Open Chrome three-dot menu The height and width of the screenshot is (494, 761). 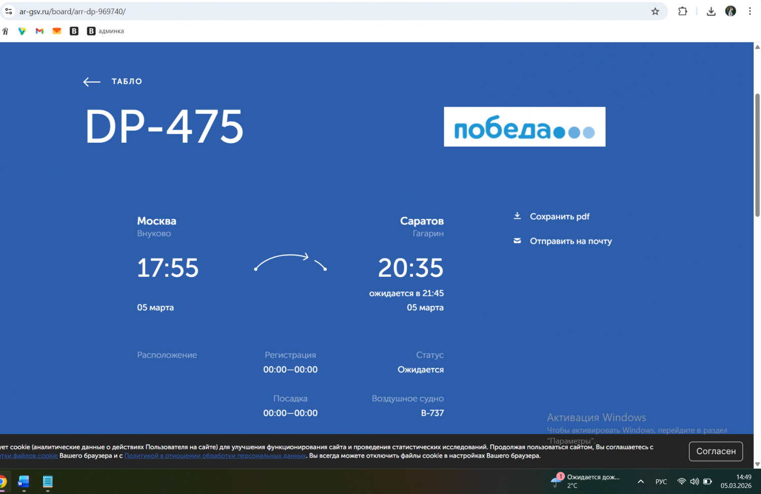[x=749, y=11]
